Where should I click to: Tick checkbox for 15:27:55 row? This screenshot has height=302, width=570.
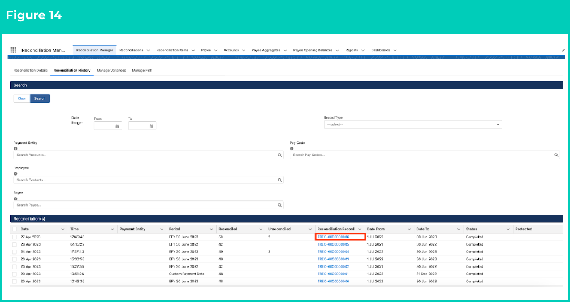(15, 267)
